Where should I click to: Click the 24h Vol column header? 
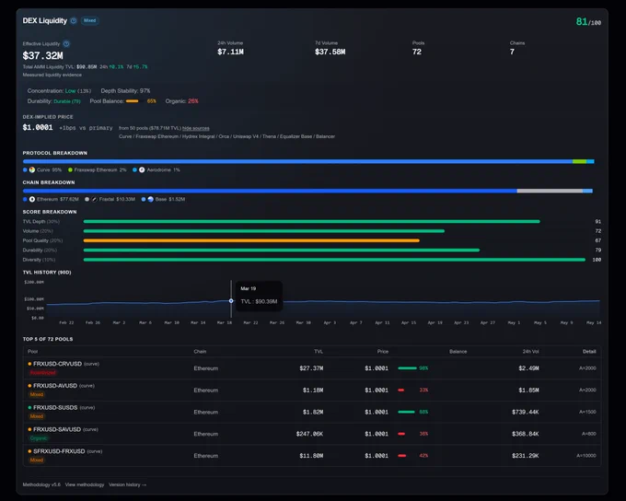coord(530,352)
